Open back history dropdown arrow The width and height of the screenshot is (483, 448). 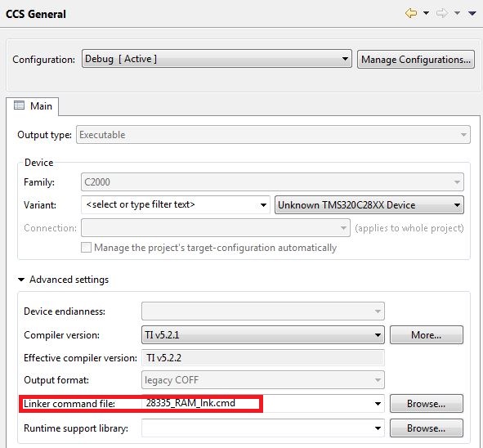tap(427, 13)
